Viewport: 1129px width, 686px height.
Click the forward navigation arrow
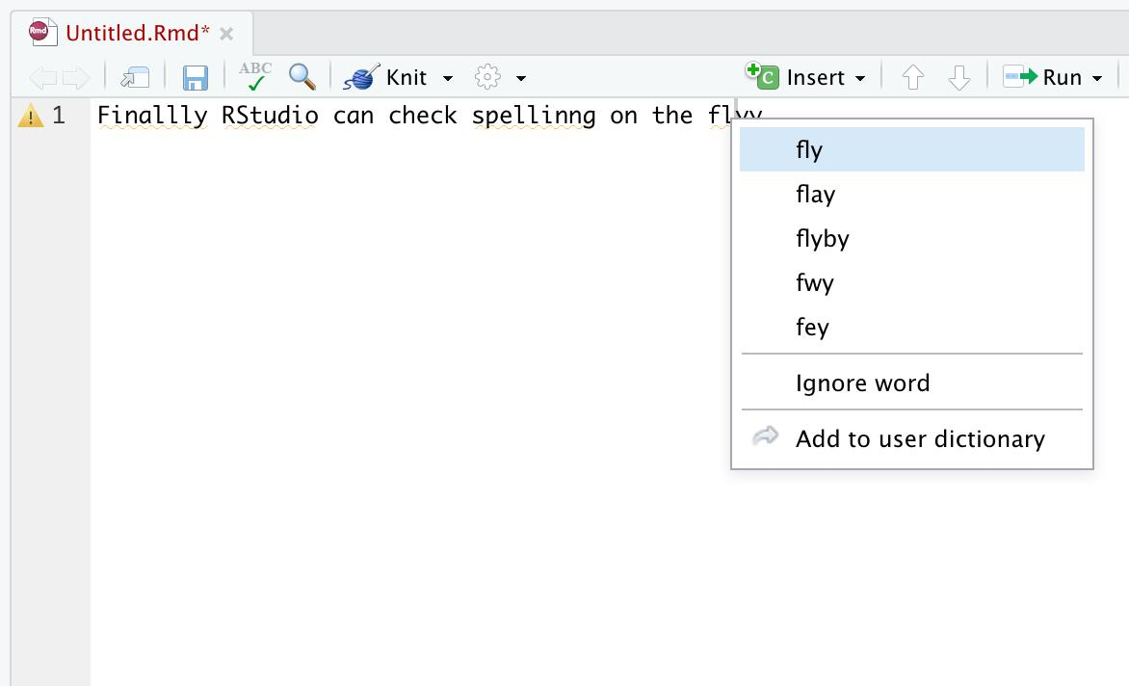[76, 77]
